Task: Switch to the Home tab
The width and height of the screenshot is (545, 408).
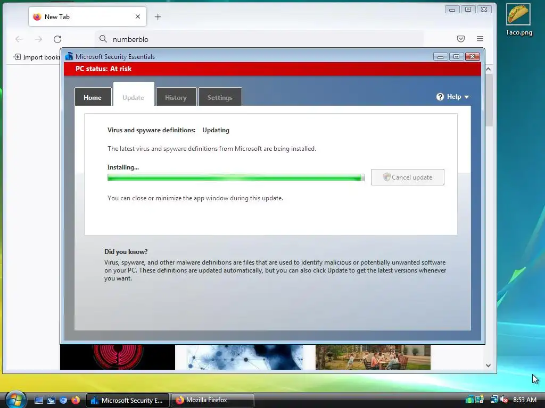Action: coord(93,97)
